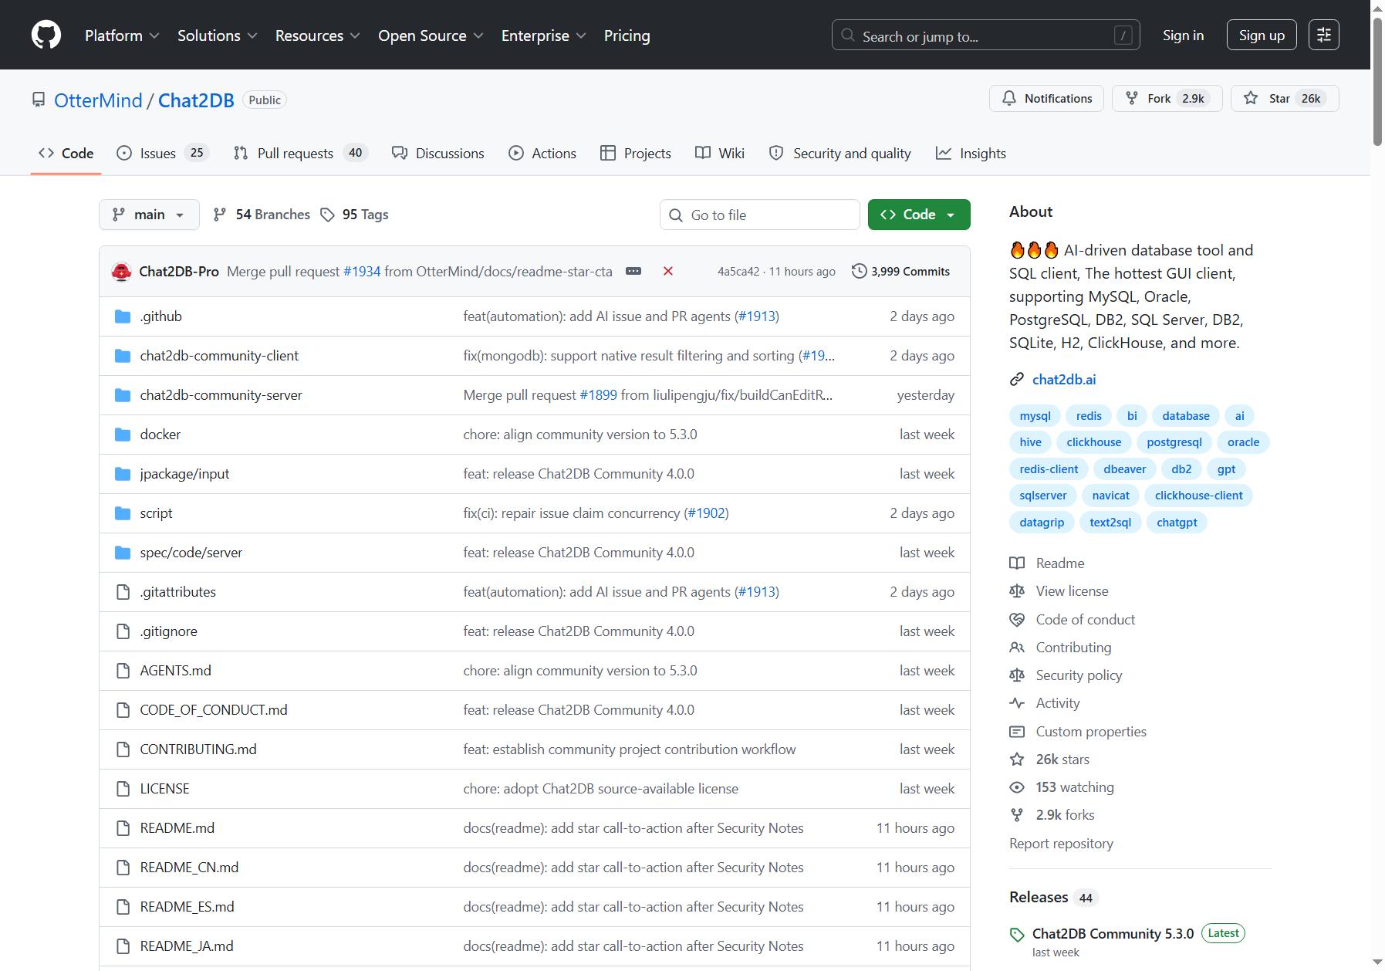Click the scale icon by Security policy
The height and width of the screenshot is (971, 1385).
pyautogui.click(x=1017, y=675)
